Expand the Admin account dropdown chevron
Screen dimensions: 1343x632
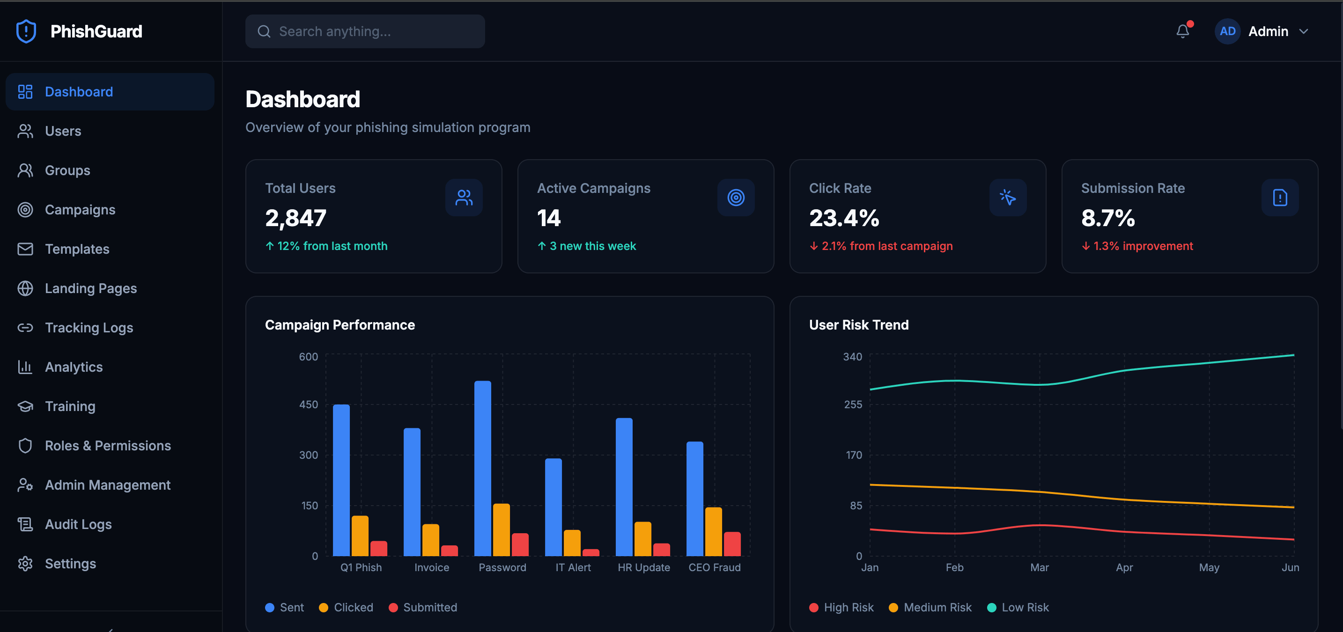tap(1304, 31)
